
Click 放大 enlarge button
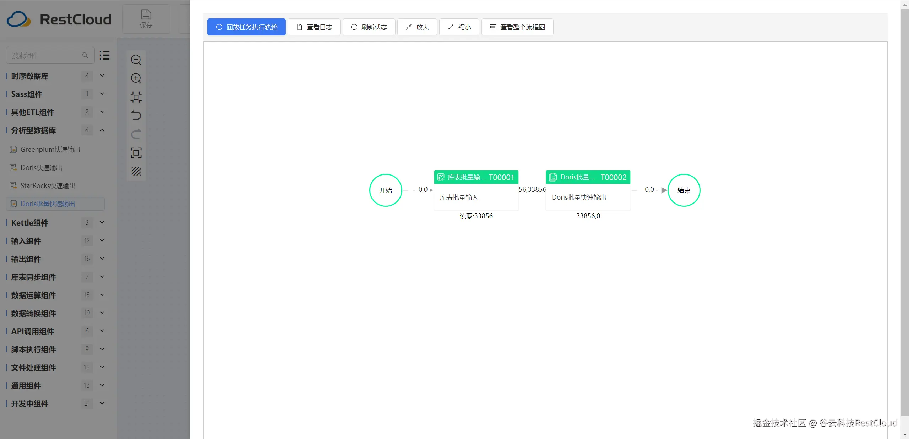pyautogui.click(x=417, y=27)
